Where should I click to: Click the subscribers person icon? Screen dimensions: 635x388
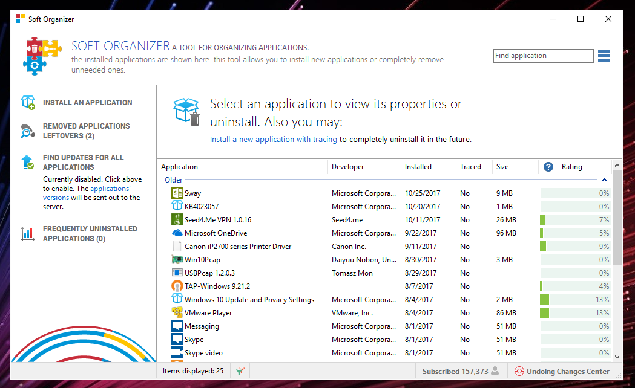tap(495, 371)
